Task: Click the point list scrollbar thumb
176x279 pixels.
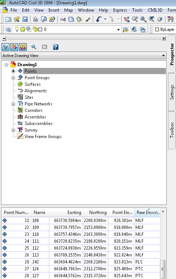Action: (163, 269)
